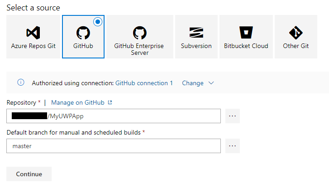Click the Select a source heading
This screenshot has height=193, width=329.
[x=33, y=8]
